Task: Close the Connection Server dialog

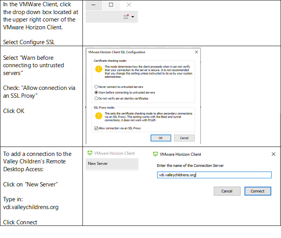Action: [273, 154]
